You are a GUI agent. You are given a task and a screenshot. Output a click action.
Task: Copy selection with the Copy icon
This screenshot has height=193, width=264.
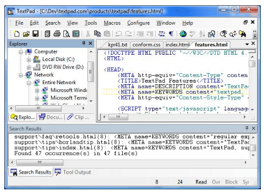[x=97, y=34]
